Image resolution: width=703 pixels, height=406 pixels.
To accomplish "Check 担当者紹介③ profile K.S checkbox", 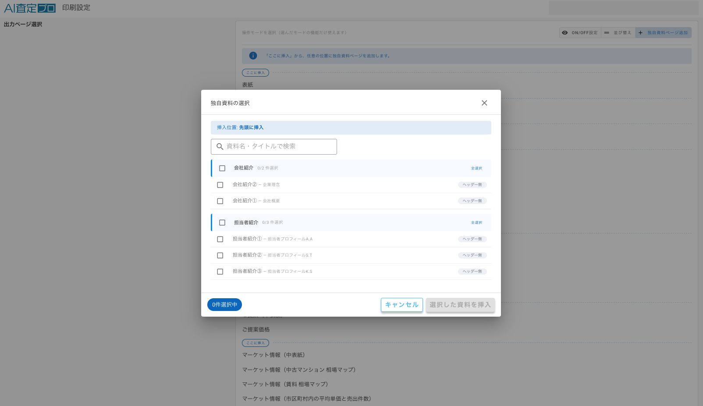I will point(220,272).
